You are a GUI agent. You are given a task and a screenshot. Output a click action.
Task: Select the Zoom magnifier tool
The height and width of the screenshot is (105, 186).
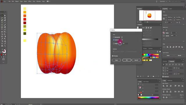pos(5,46)
